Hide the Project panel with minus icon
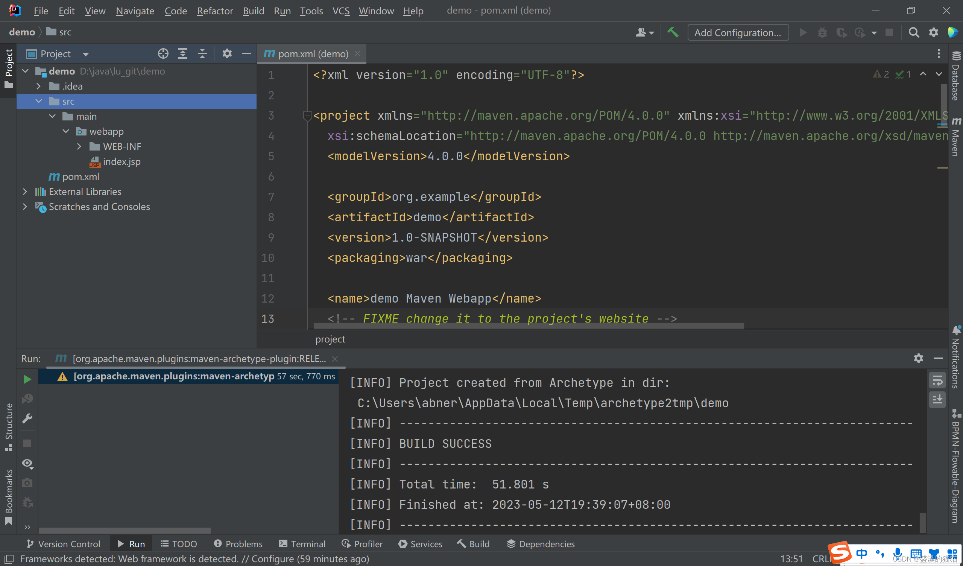Viewport: 963px width, 566px height. [246, 53]
